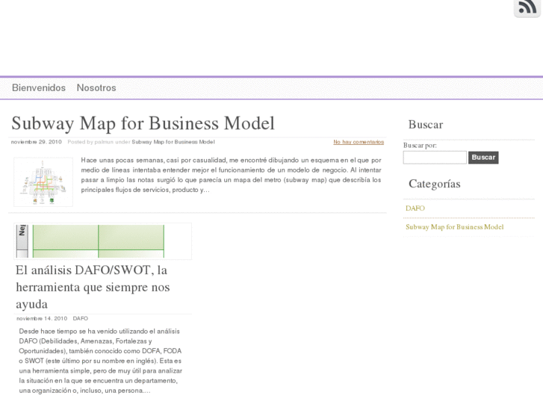
Task: Follow the 'No hay comentarios' link
Action: (x=359, y=142)
